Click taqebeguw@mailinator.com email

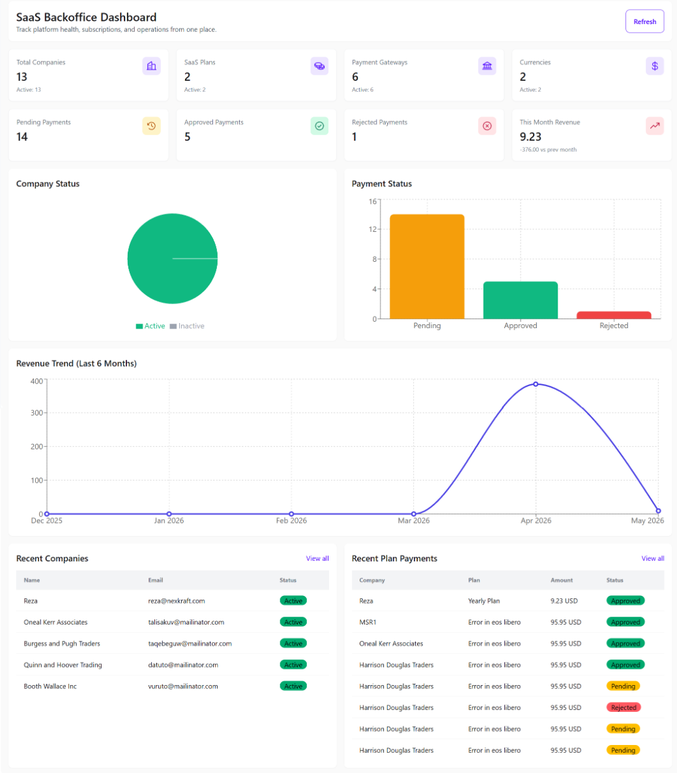click(190, 643)
